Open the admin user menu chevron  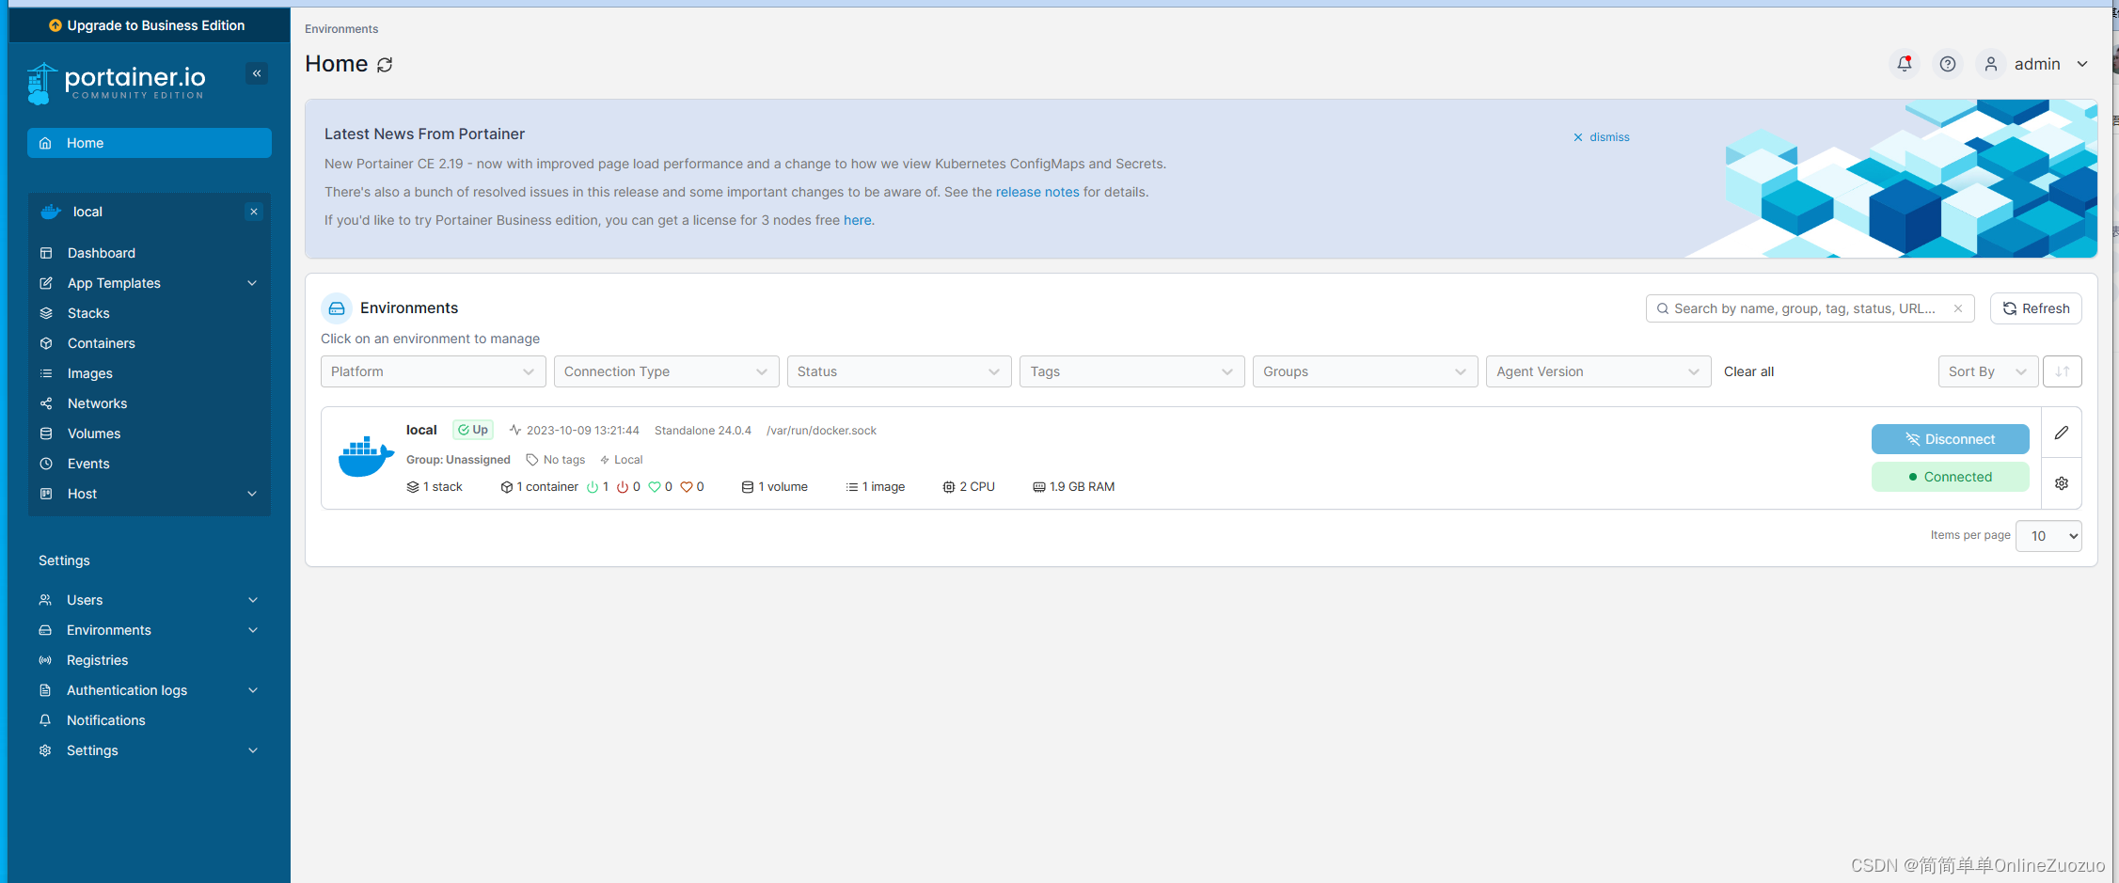(2082, 64)
